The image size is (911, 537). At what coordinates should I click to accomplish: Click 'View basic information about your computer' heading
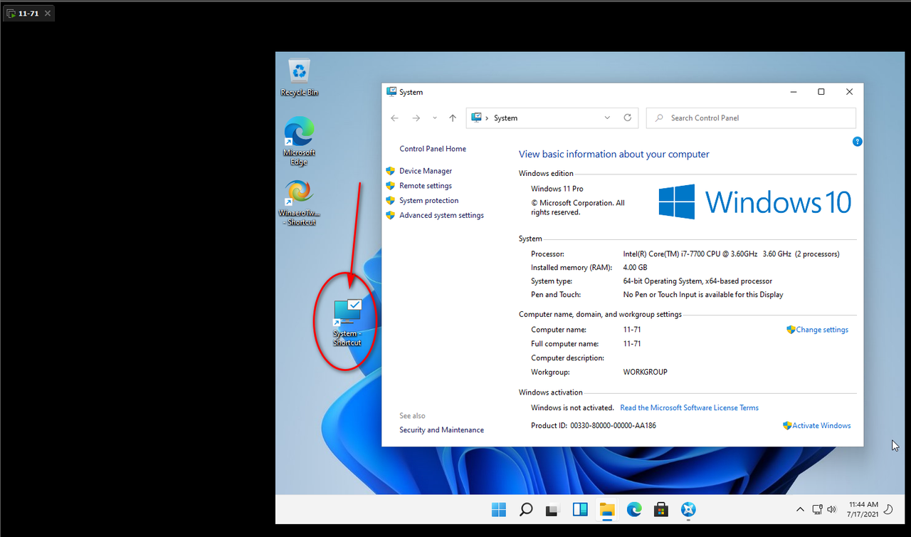click(614, 155)
